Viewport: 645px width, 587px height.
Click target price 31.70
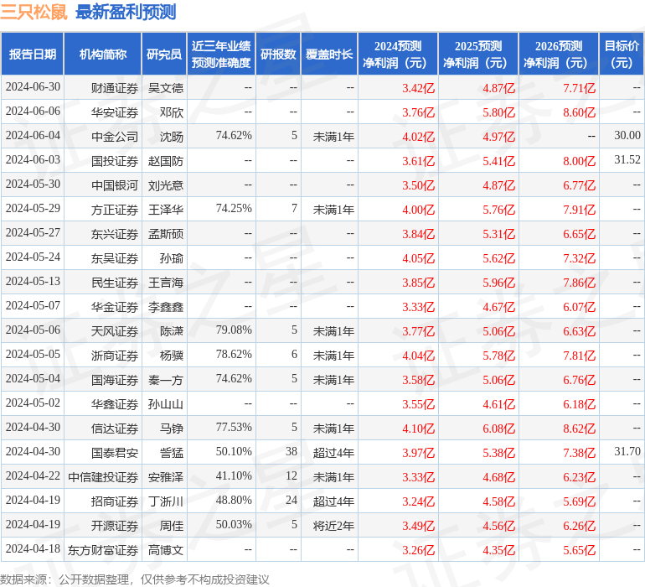(x=627, y=451)
